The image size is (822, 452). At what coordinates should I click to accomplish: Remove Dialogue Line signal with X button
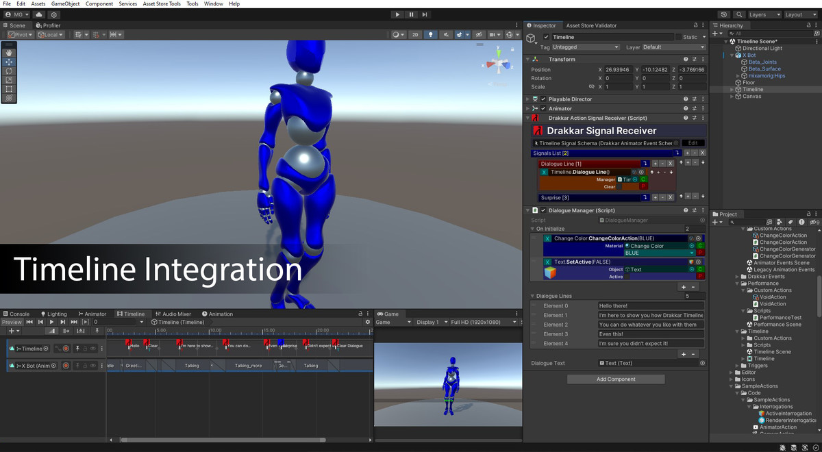(x=671, y=164)
